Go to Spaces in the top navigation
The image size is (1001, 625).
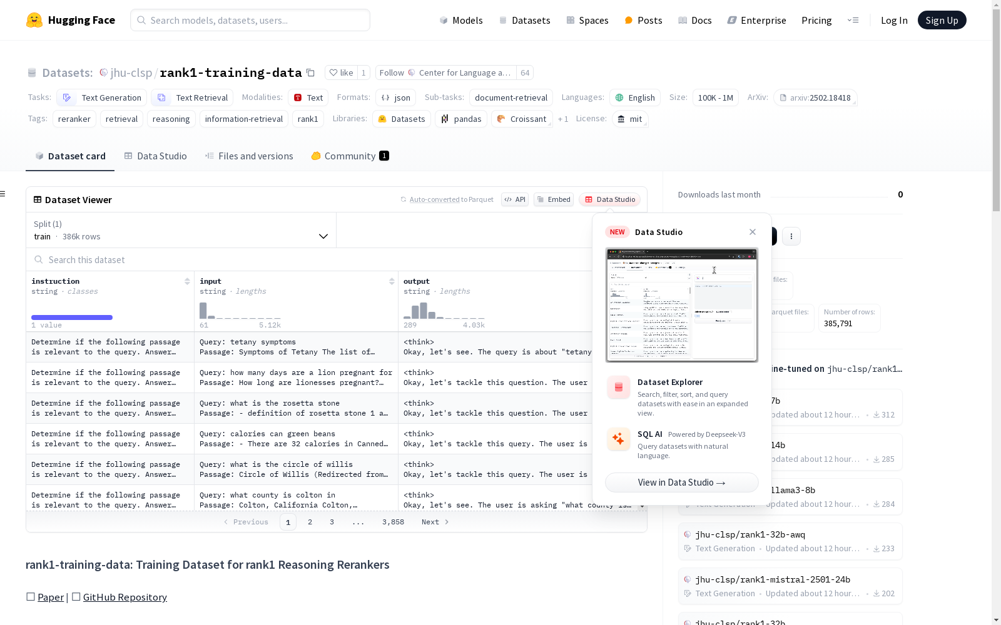tap(587, 20)
